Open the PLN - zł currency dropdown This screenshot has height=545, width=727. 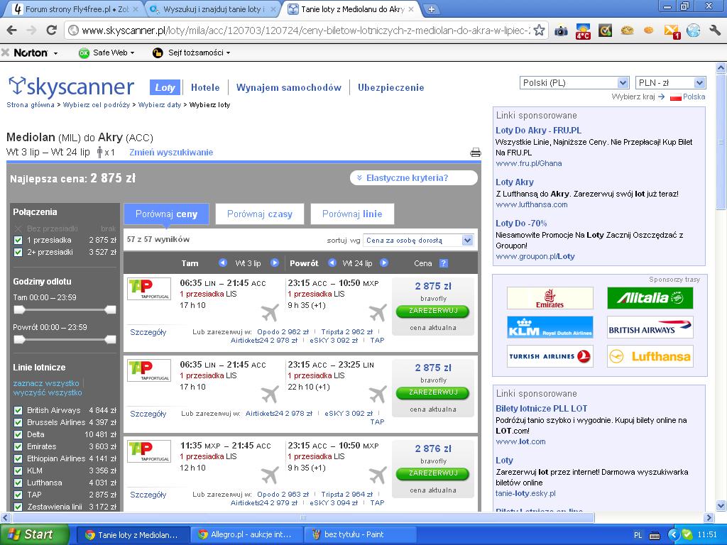tap(670, 83)
